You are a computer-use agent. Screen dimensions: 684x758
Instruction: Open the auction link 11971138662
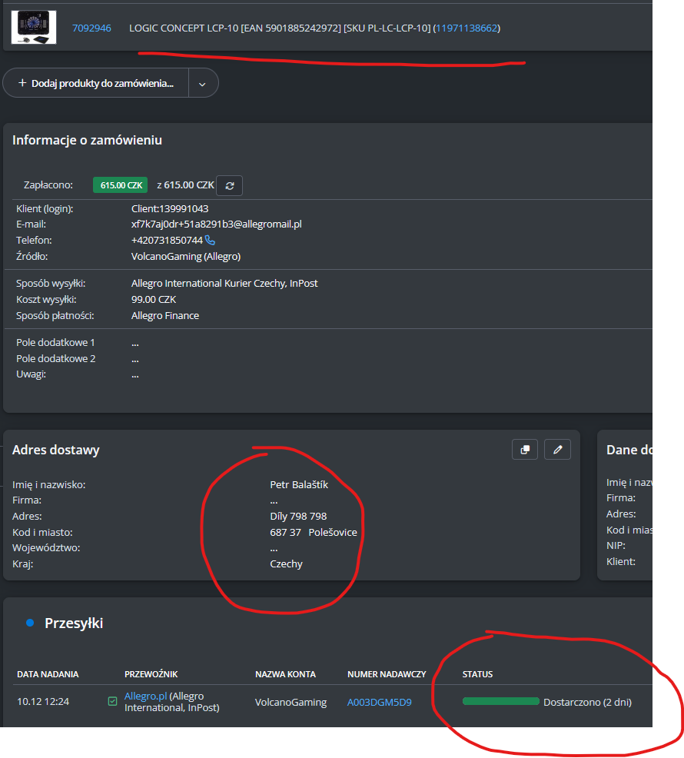[466, 28]
